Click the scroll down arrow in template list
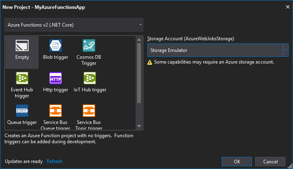 (139, 126)
